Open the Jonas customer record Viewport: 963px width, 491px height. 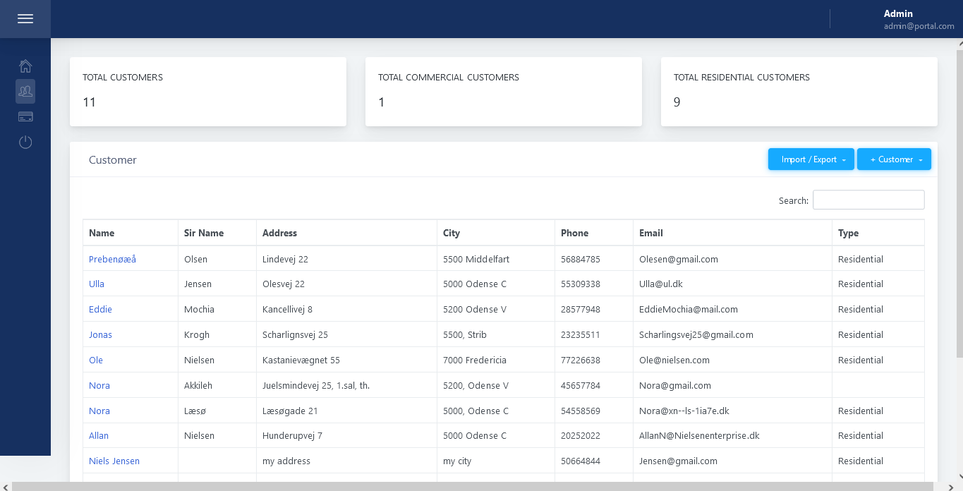pyautogui.click(x=100, y=335)
